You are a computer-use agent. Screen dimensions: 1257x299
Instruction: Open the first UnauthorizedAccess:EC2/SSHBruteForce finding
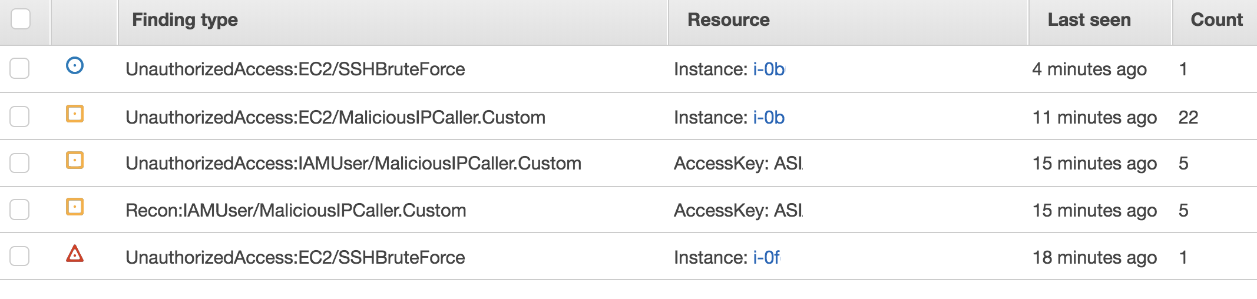295,69
